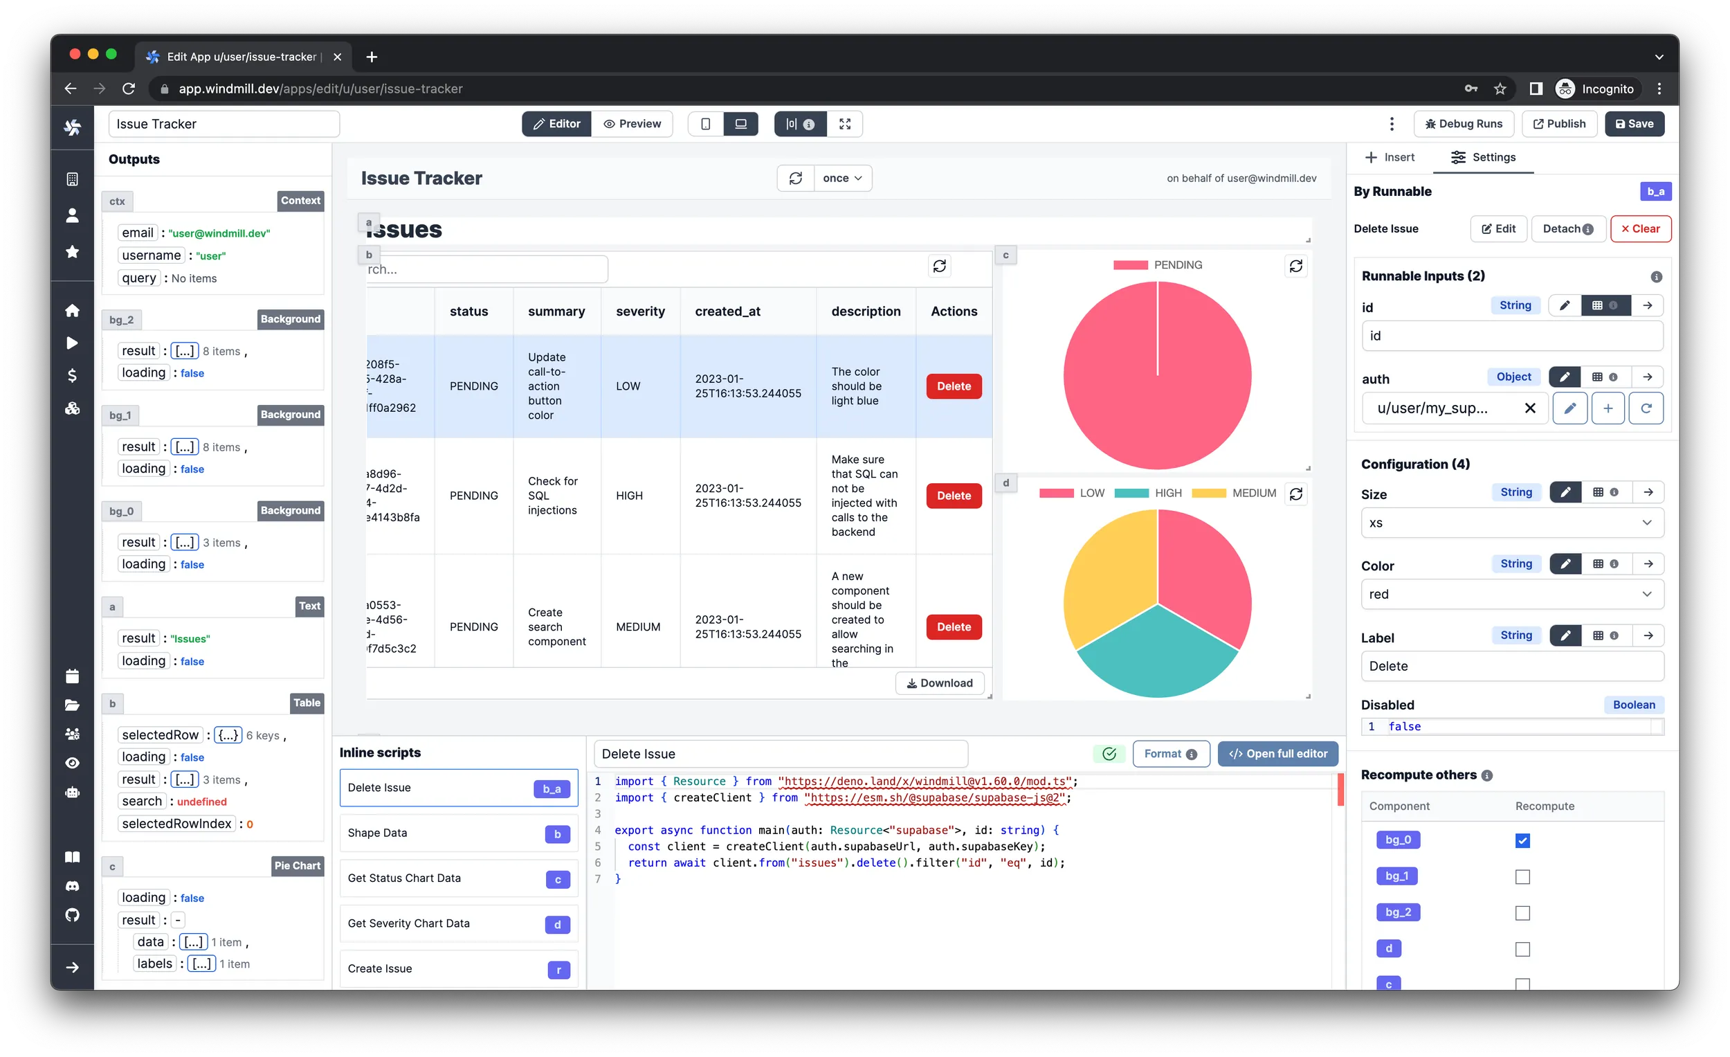Click the PENDING legend color swatch
The height and width of the screenshot is (1057, 1730).
pyautogui.click(x=1130, y=265)
